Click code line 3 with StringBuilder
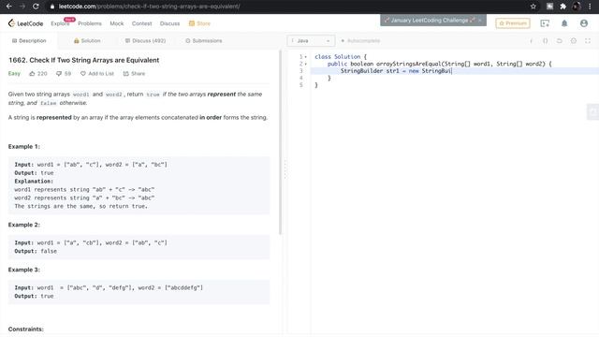This screenshot has width=599, height=337. (x=455, y=71)
